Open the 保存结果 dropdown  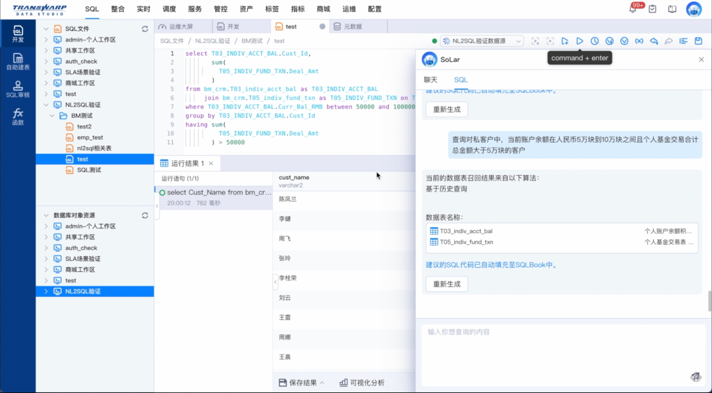pos(302,382)
